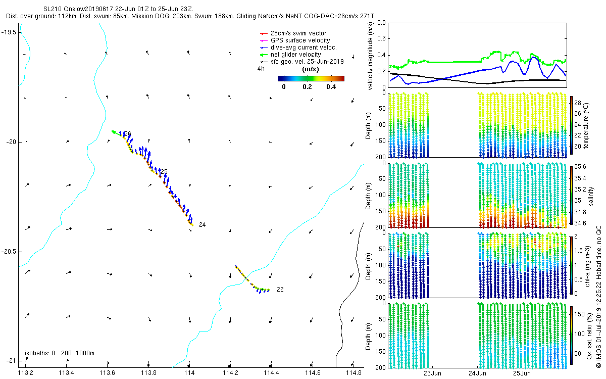Click the chl-a depth profile plot
Viewport: 606px width, 379px height.
pos(477,265)
